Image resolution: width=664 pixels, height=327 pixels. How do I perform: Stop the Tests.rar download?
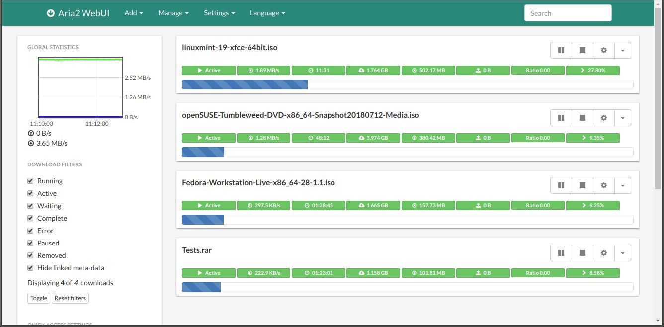point(582,253)
